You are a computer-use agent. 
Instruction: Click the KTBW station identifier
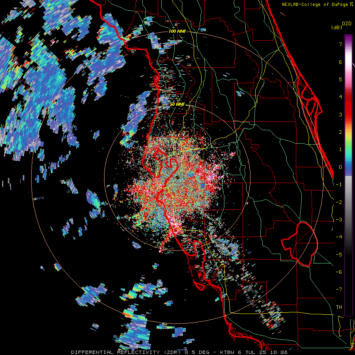pos(228,352)
